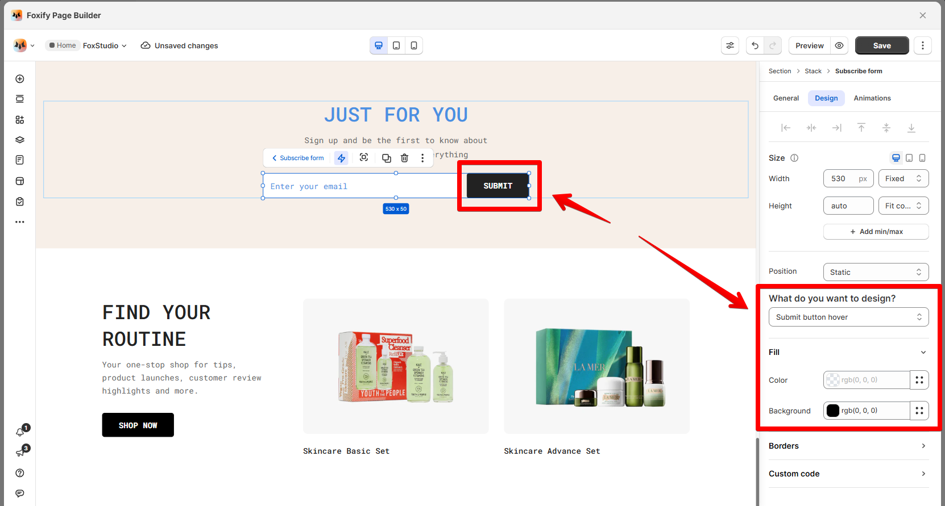The image size is (945, 506).
Task: Click Add min/max button
Action: point(876,232)
